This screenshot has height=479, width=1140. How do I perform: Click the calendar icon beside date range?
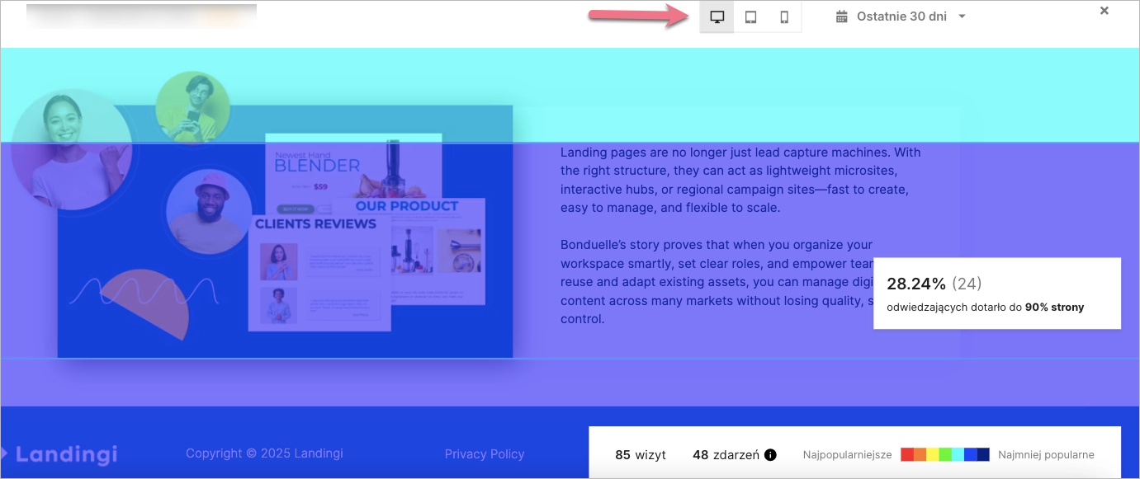[x=842, y=16]
